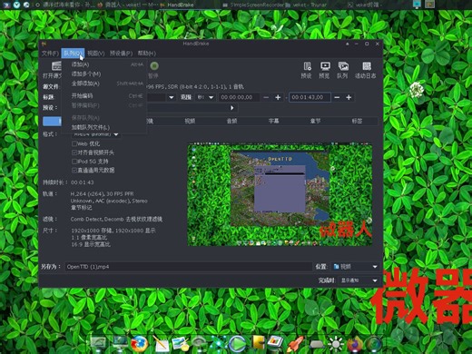The image size is (472, 354).
Task: Launch the blue play media player dock icon
Action: (x=238, y=344)
